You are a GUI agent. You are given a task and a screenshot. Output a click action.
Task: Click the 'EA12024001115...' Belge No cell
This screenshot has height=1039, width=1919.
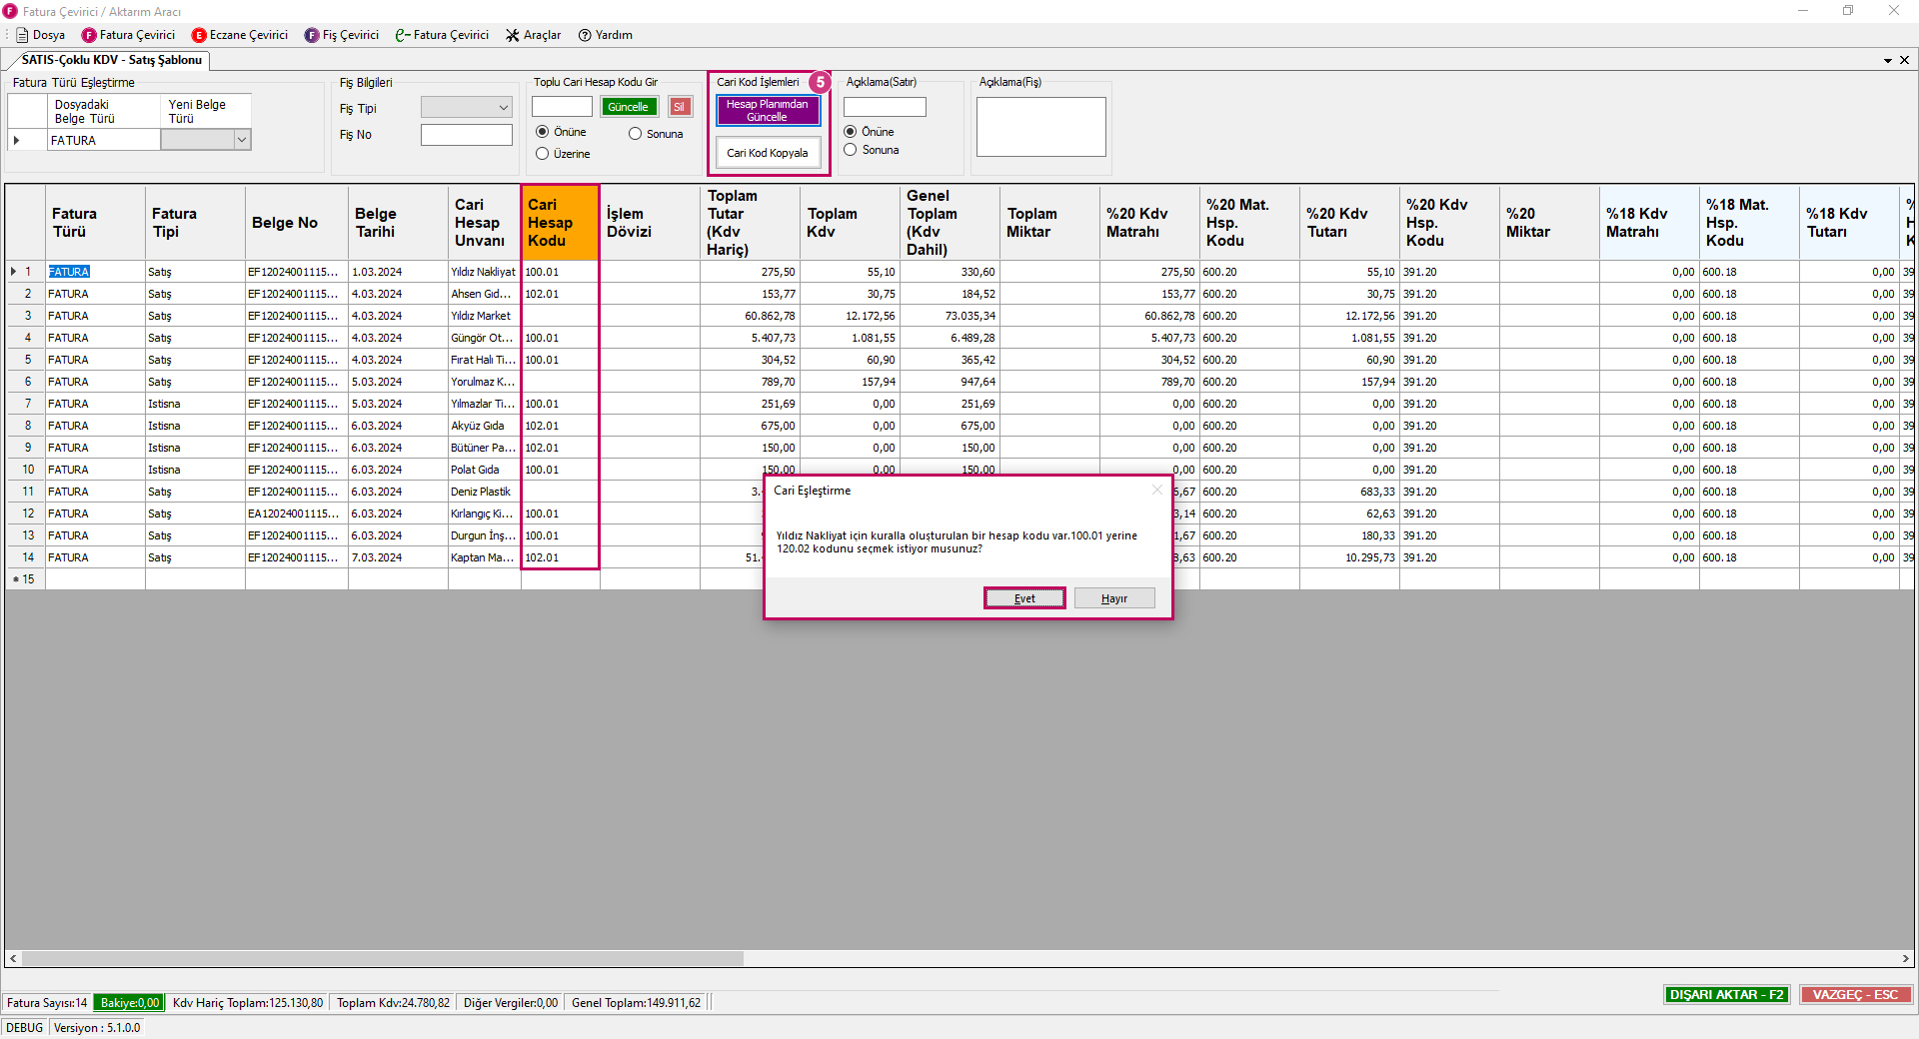(296, 514)
